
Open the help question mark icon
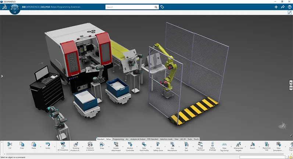(x=289, y=7)
